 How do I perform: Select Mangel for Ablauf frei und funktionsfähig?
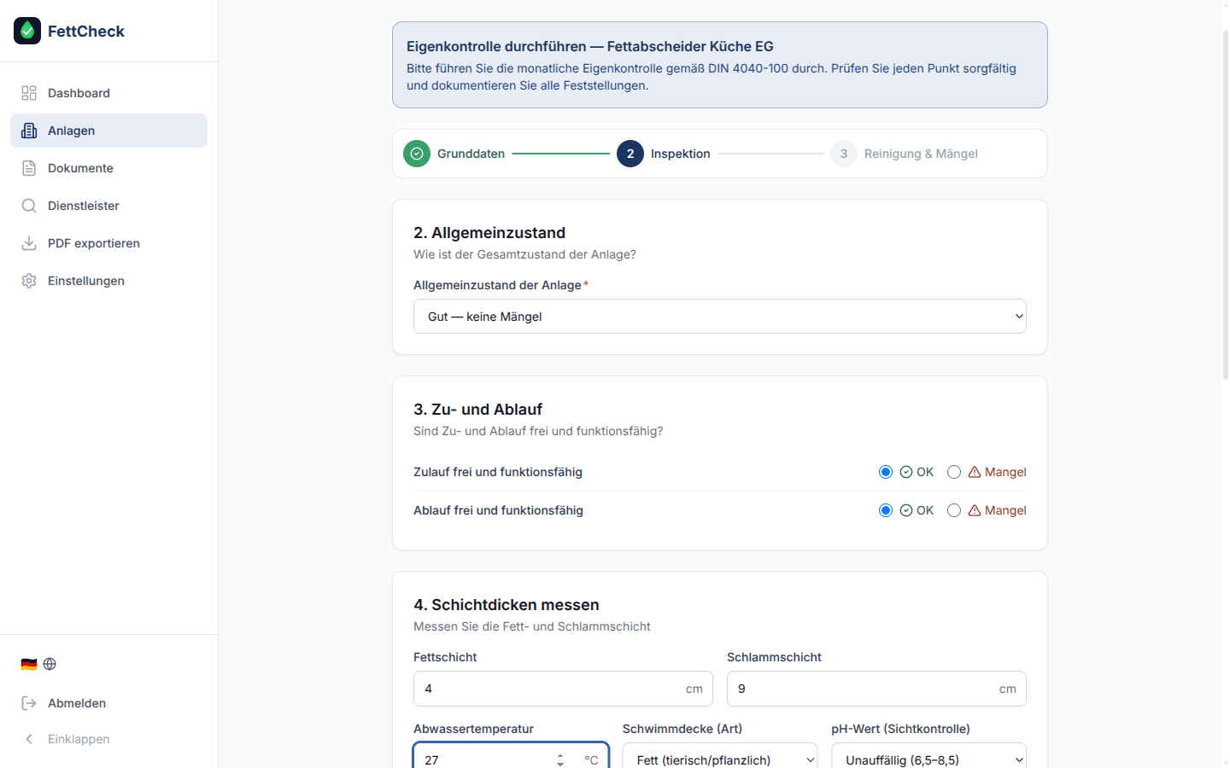(954, 510)
